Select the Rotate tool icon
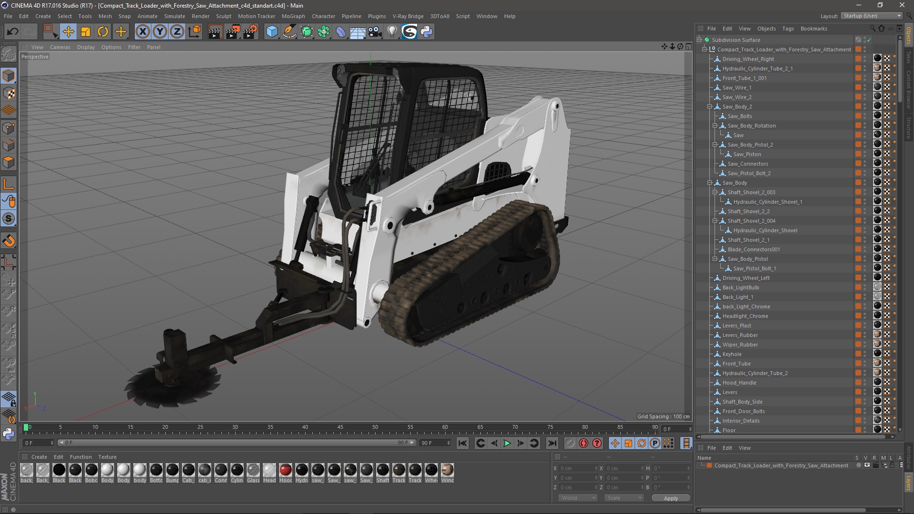Image resolution: width=914 pixels, height=514 pixels. pyautogui.click(x=103, y=32)
